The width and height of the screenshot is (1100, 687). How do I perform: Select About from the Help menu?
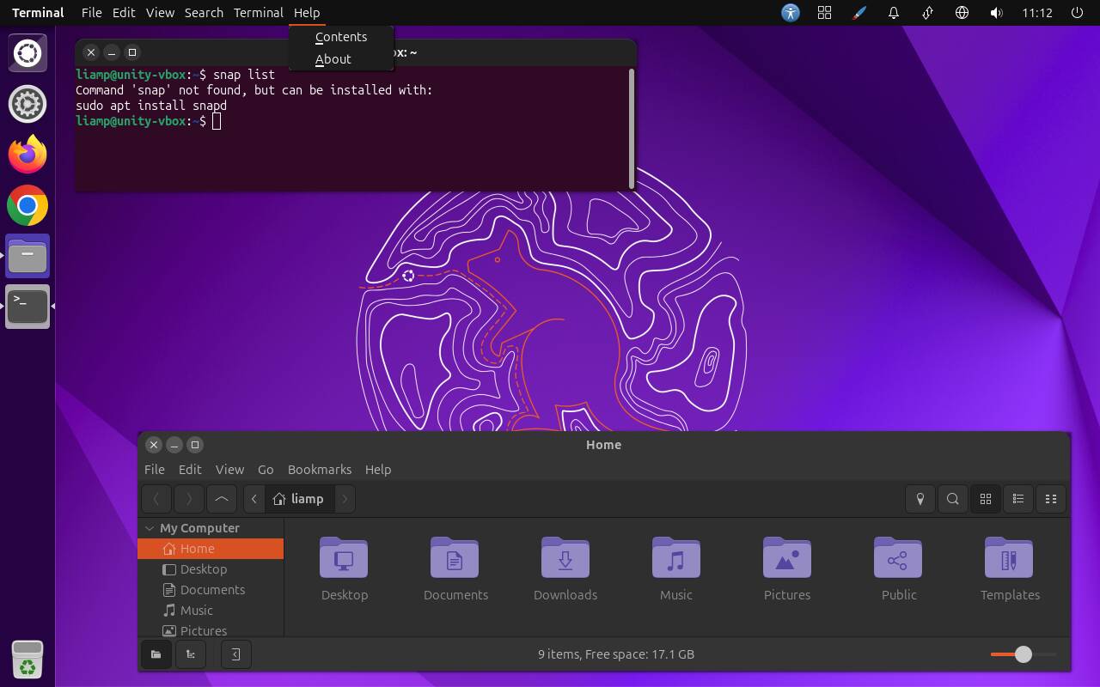(333, 59)
